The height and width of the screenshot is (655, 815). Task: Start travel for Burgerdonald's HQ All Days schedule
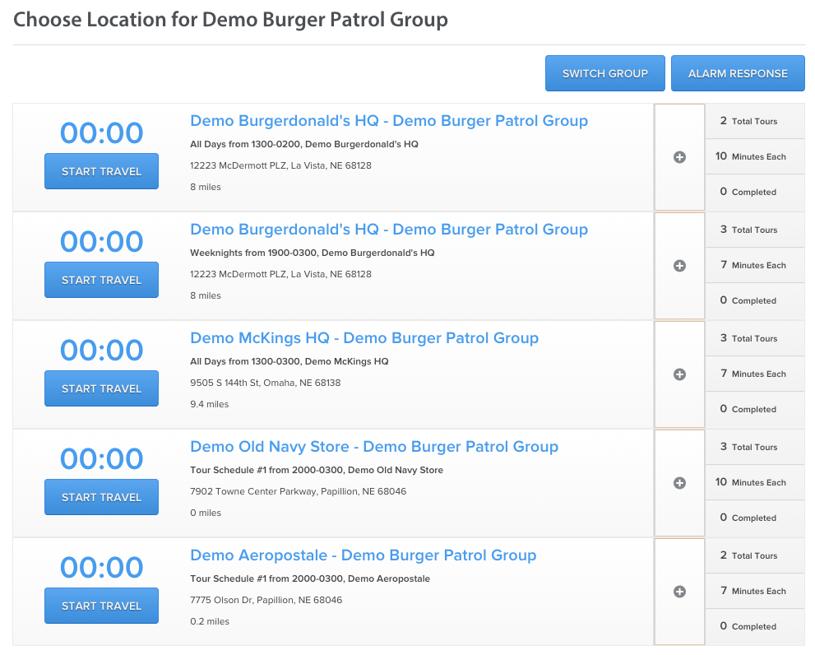[101, 171]
